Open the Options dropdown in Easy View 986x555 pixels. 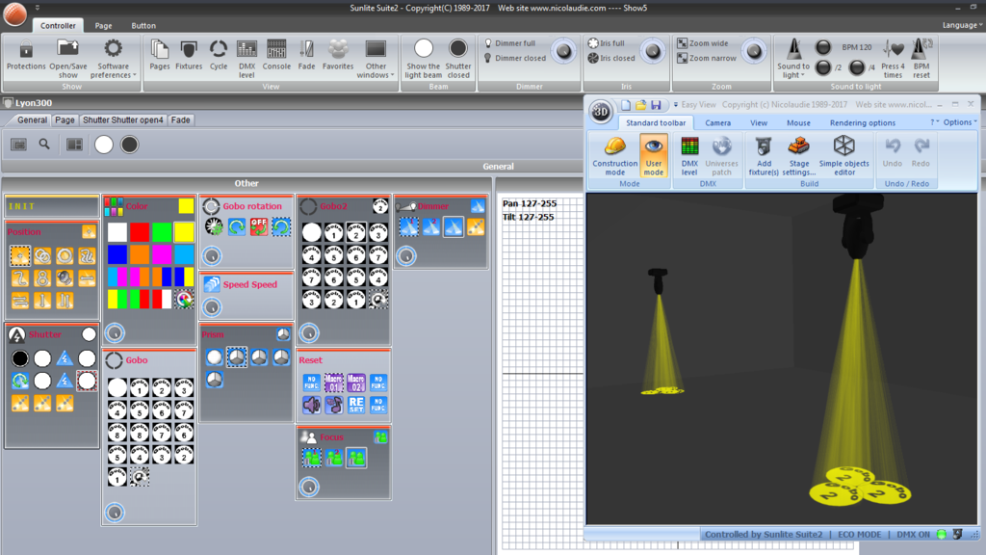(960, 122)
